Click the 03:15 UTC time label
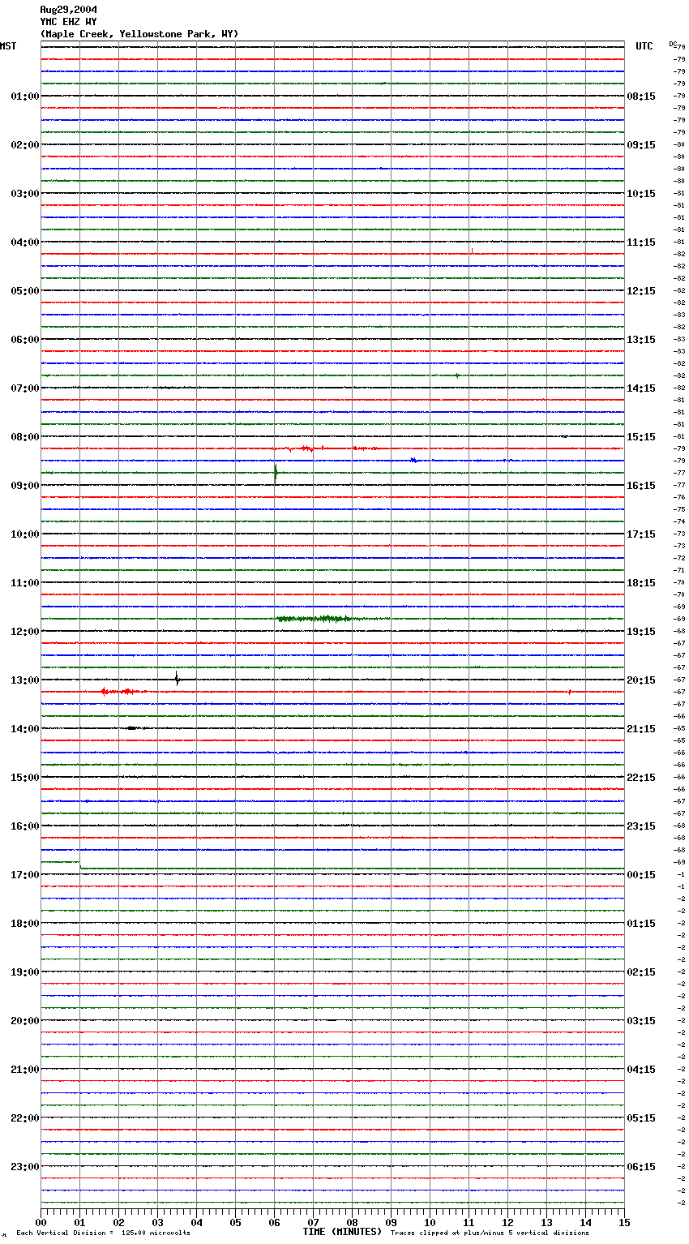Viewport: 689px width, 1244px height. (x=641, y=1021)
